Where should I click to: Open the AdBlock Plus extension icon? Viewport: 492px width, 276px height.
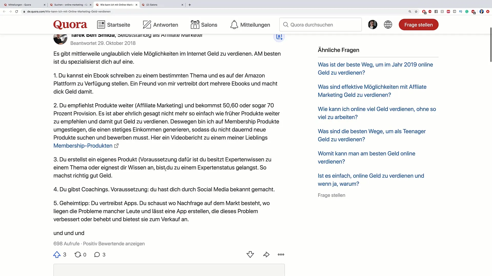(473, 12)
